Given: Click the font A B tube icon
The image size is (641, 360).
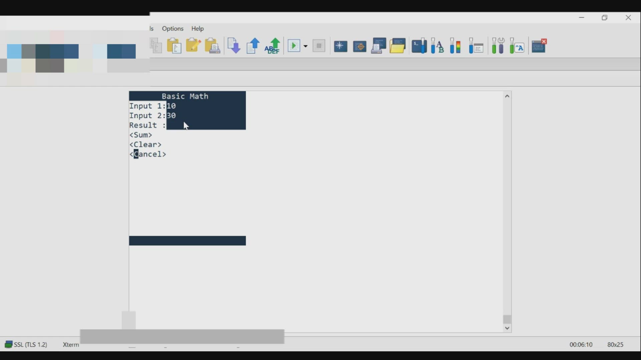Looking at the screenshot, I should coord(437,46).
